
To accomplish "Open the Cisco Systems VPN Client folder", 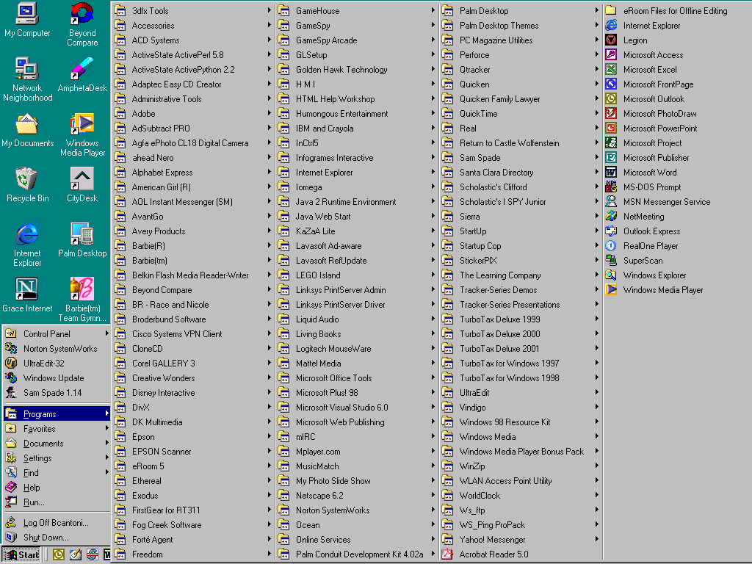I will click(x=193, y=334).
